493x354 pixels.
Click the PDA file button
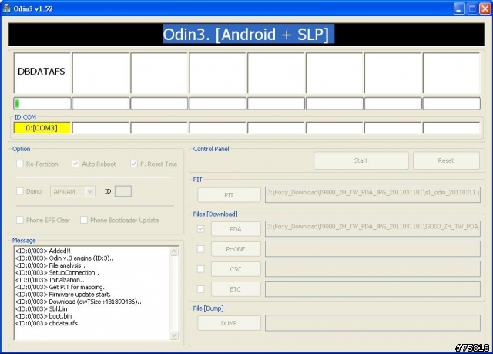(x=236, y=229)
